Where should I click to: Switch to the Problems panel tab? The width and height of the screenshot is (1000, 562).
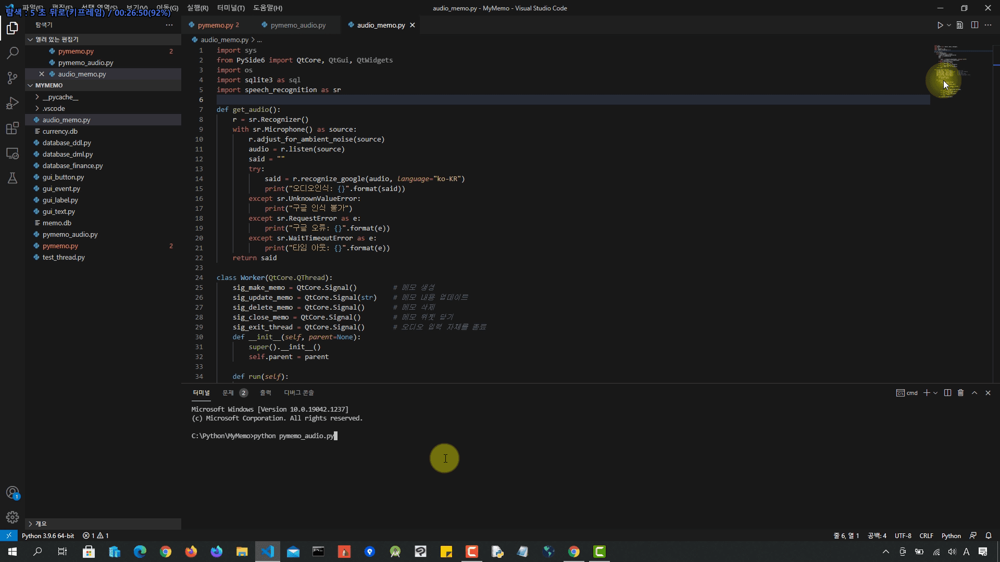pos(228,393)
